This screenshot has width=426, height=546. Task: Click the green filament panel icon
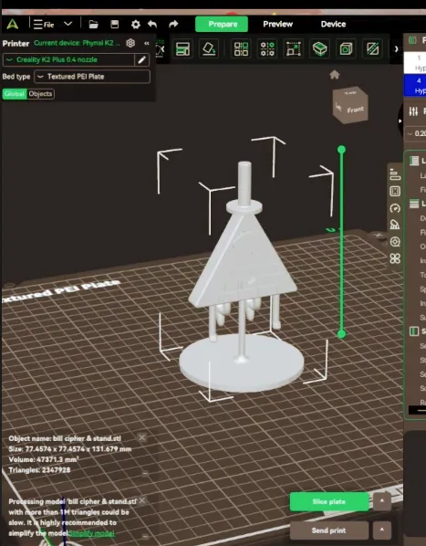tap(412, 40)
